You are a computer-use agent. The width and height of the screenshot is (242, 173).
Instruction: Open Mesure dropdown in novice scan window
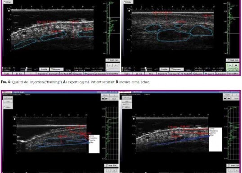pyautogui.click(x=177, y=69)
